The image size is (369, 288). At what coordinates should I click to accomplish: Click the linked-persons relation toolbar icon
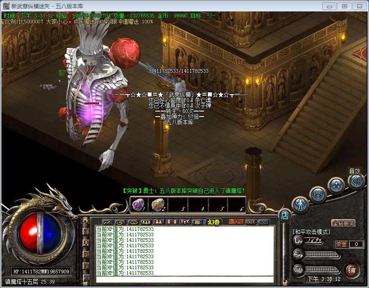[x=172, y=222]
